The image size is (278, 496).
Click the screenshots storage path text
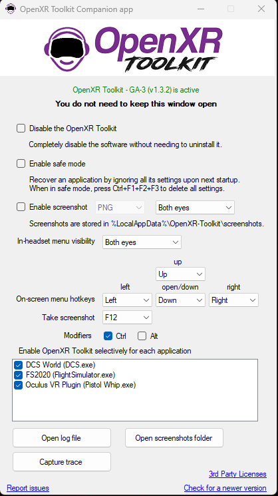coord(146,224)
